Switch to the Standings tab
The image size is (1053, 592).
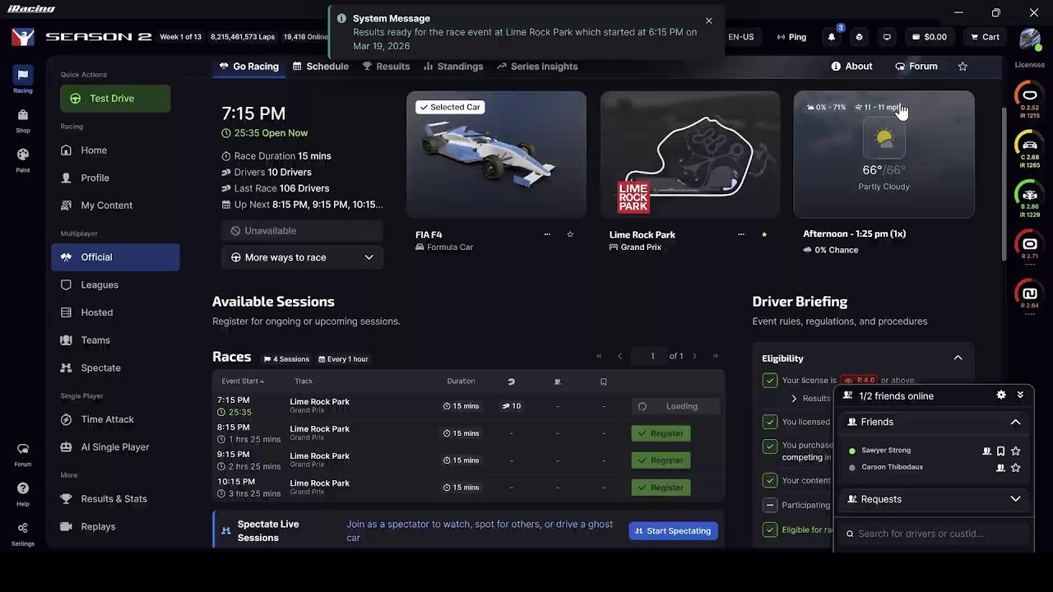(453, 67)
